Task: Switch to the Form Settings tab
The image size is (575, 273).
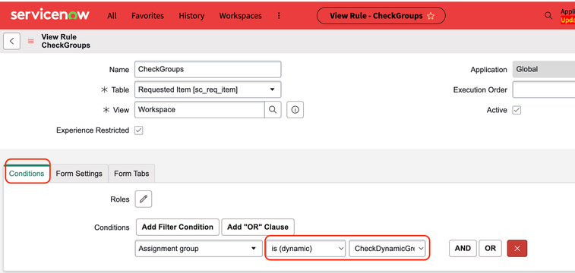Action: pyautogui.click(x=79, y=174)
